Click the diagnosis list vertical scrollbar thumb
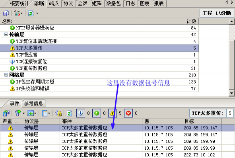The width and height of the screenshot is (235, 158). point(231,65)
